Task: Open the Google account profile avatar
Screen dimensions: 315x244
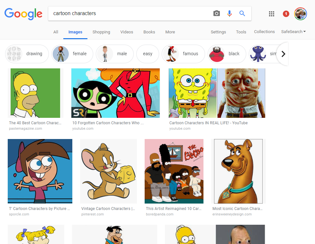Action: [300, 14]
